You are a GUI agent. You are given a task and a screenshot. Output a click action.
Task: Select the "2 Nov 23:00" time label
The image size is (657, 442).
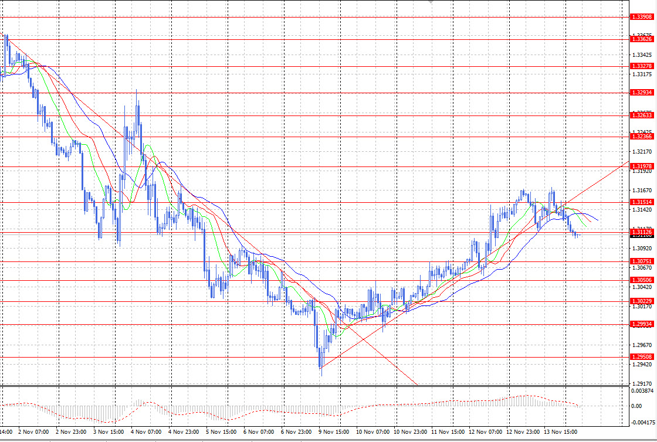71,431
